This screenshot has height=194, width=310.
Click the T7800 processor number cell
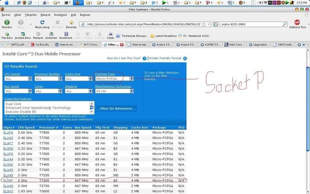click(x=43, y=133)
